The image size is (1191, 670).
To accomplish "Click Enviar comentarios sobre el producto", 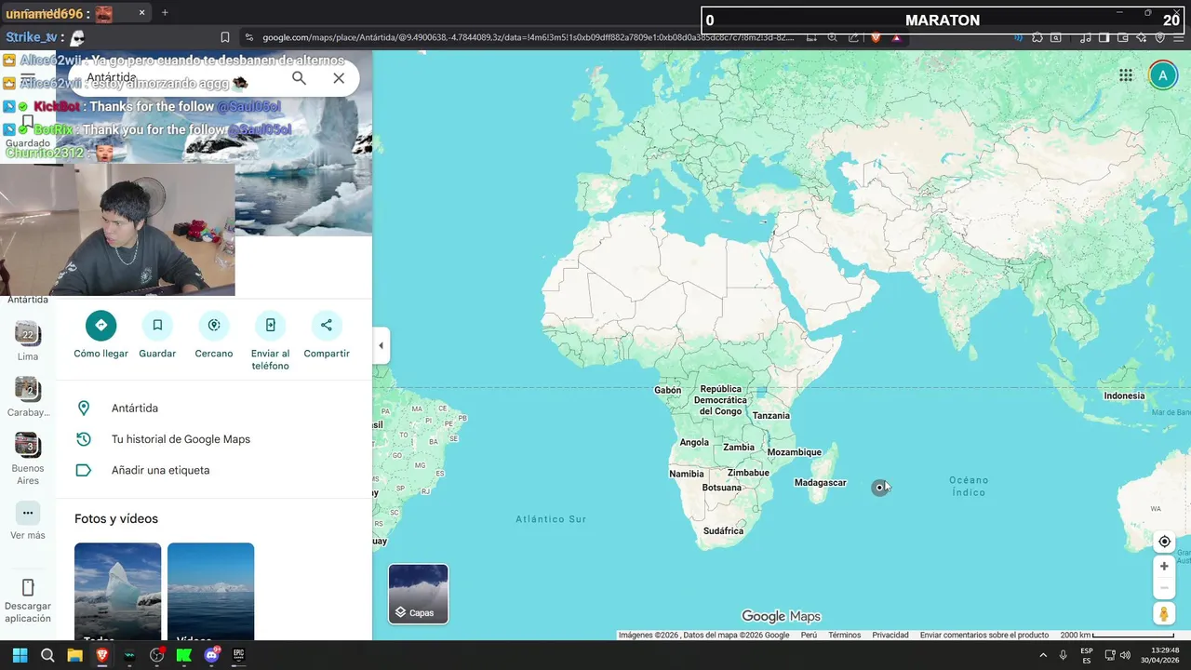I will click(984, 636).
